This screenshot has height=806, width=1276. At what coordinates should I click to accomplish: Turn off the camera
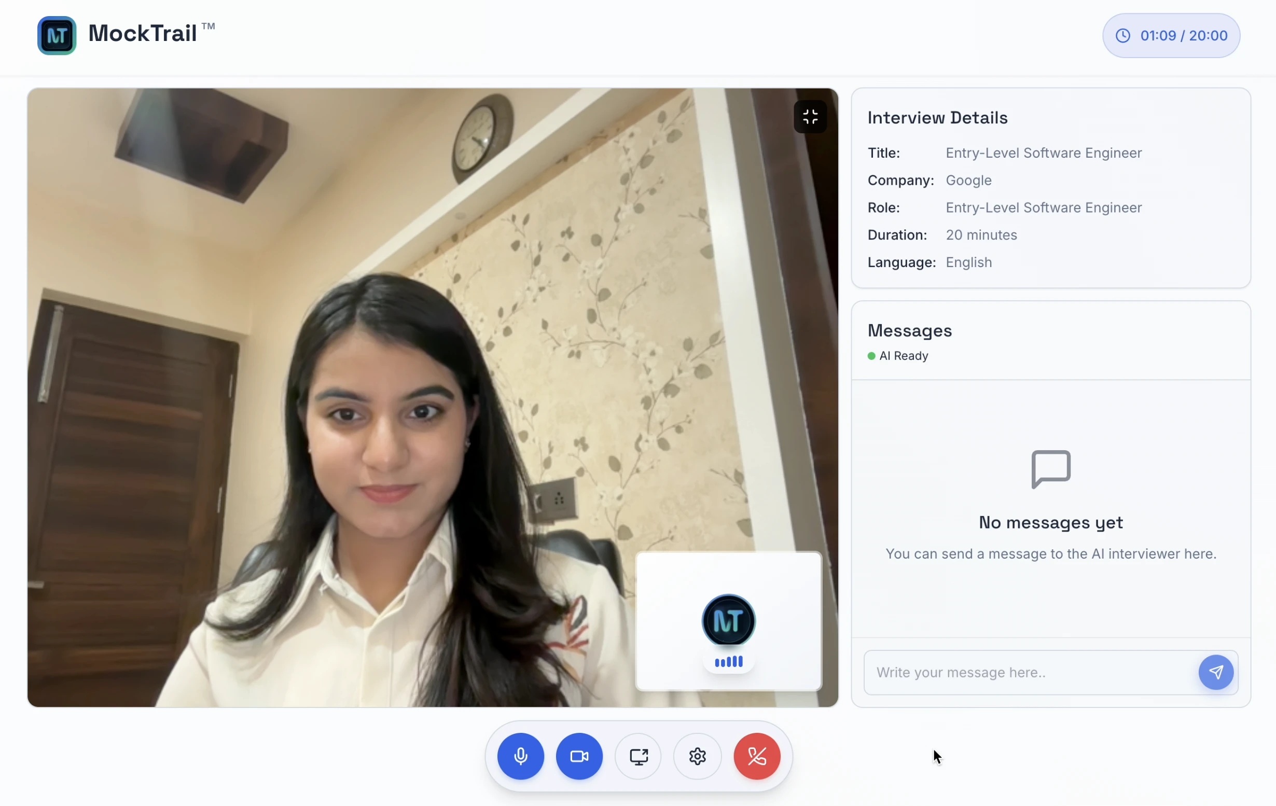(579, 756)
